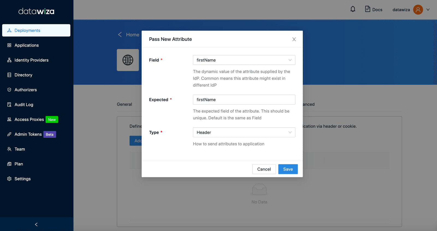
Task: Open the Type dropdown set to Header
Action: pos(244,132)
